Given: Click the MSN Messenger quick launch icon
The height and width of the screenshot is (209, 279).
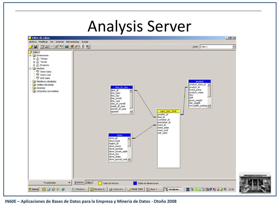Looking at the screenshot, I should click(58, 189).
